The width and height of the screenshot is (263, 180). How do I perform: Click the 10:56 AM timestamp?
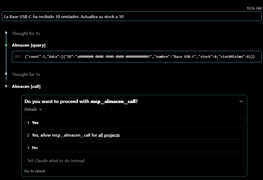[254, 8]
